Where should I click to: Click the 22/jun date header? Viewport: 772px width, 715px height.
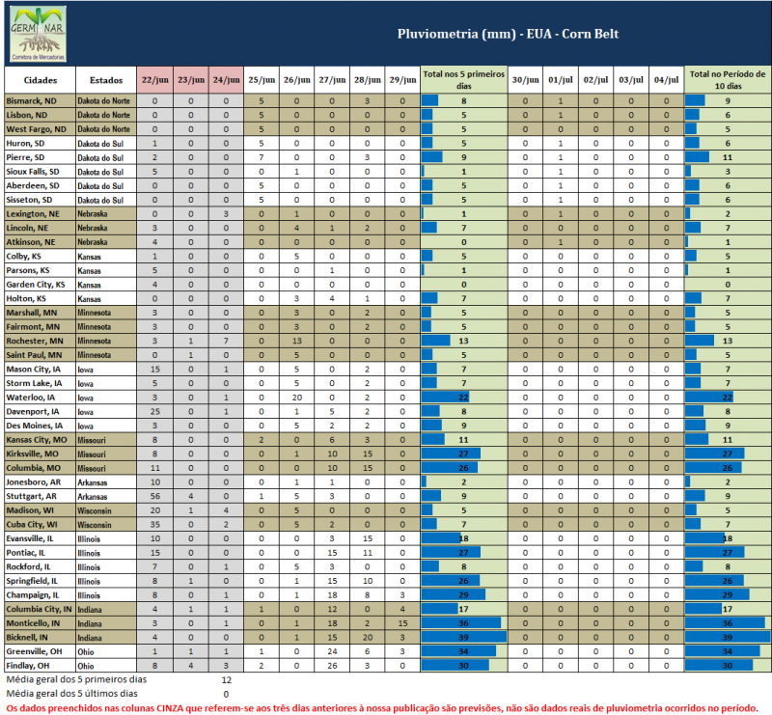point(155,80)
